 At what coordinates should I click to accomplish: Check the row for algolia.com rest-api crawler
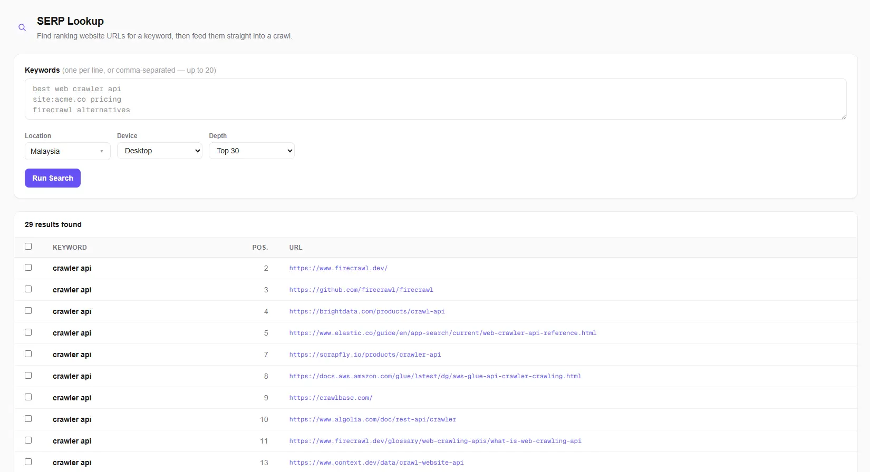click(28, 419)
